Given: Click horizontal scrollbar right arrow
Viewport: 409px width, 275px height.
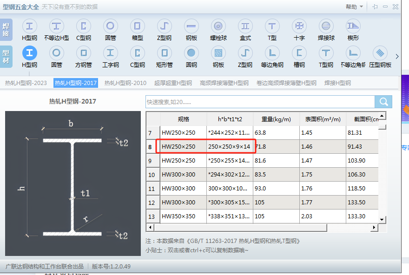Looking at the screenshot, I should [x=374, y=227].
